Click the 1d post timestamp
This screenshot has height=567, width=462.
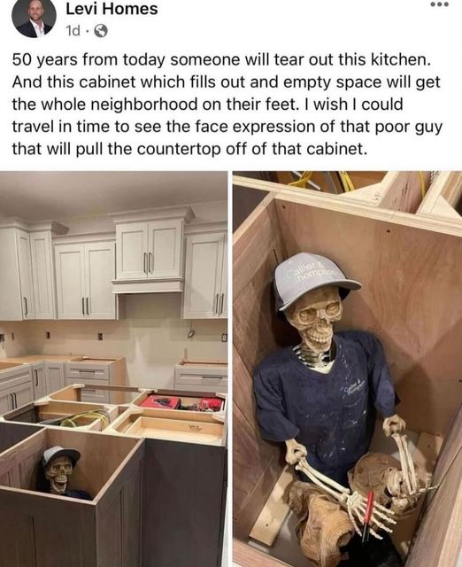click(73, 31)
